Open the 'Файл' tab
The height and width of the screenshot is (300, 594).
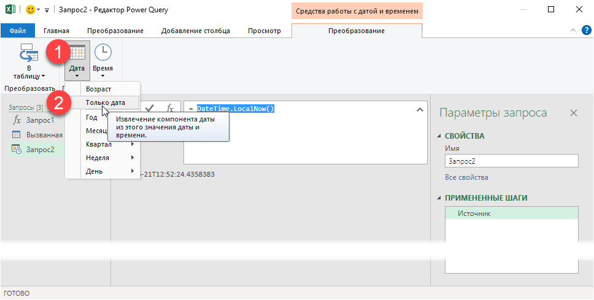coord(18,31)
